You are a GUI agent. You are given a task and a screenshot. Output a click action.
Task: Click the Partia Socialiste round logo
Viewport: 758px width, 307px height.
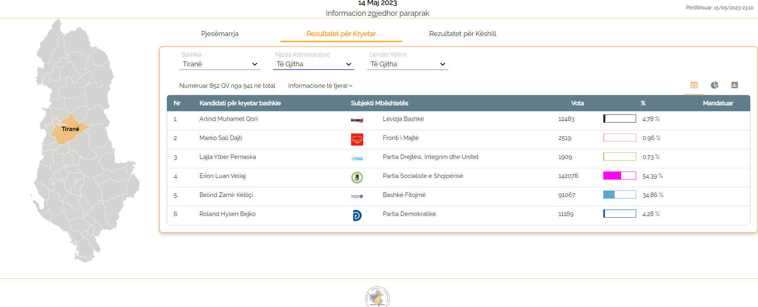pos(357,178)
